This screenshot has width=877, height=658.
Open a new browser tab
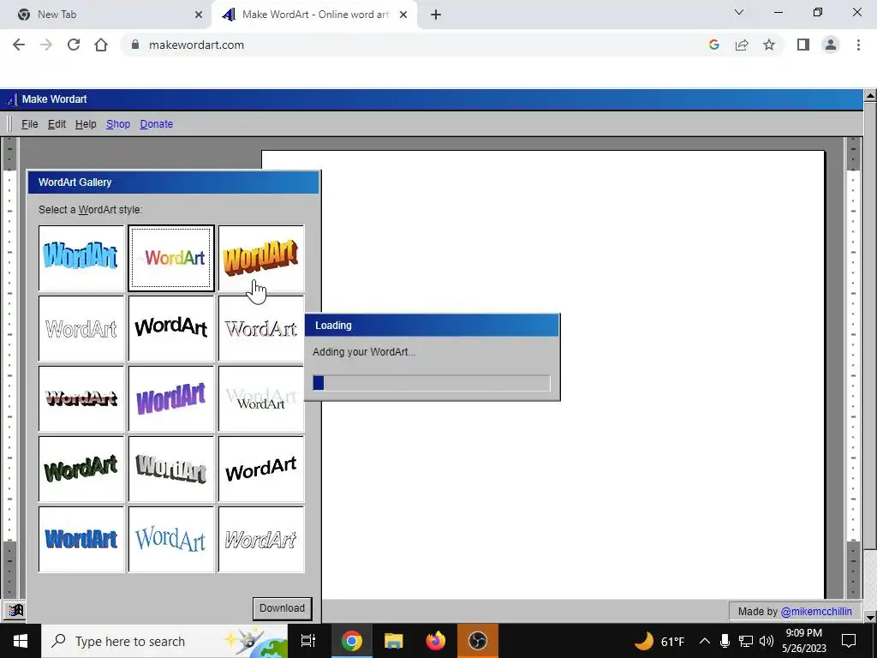436,15
